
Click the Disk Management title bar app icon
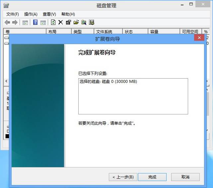[x=6, y=5]
